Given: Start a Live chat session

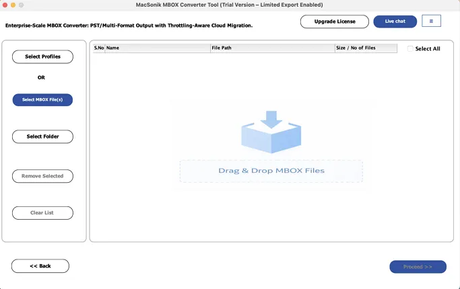Looking at the screenshot, I should pyautogui.click(x=395, y=22).
